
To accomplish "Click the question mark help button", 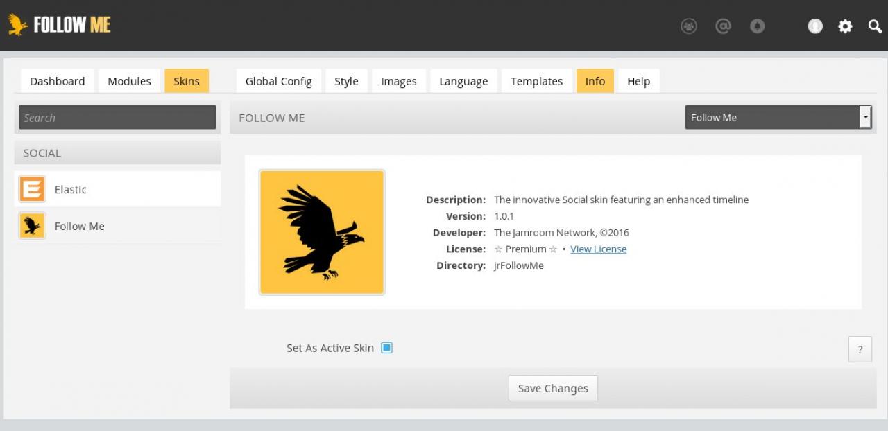I will click(x=860, y=349).
